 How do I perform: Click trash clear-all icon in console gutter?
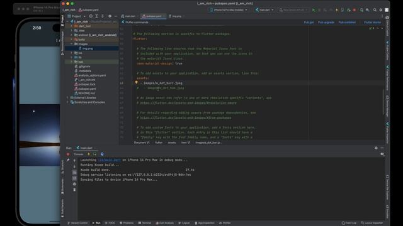[x=74, y=190]
